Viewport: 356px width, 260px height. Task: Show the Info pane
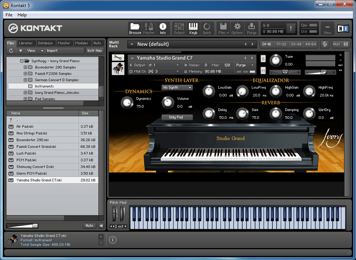[x=163, y=29]
